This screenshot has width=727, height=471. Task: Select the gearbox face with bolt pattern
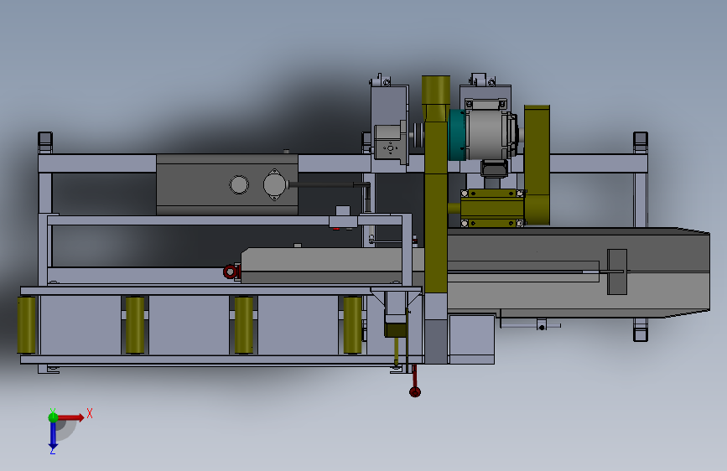(391, 145)
